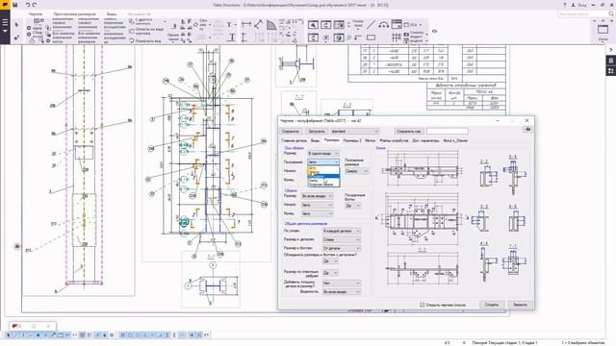Viewport: 616px width, 346px height.
Task: Click the hamburger menu icon on left sidebar
Action: coord(5,22)
